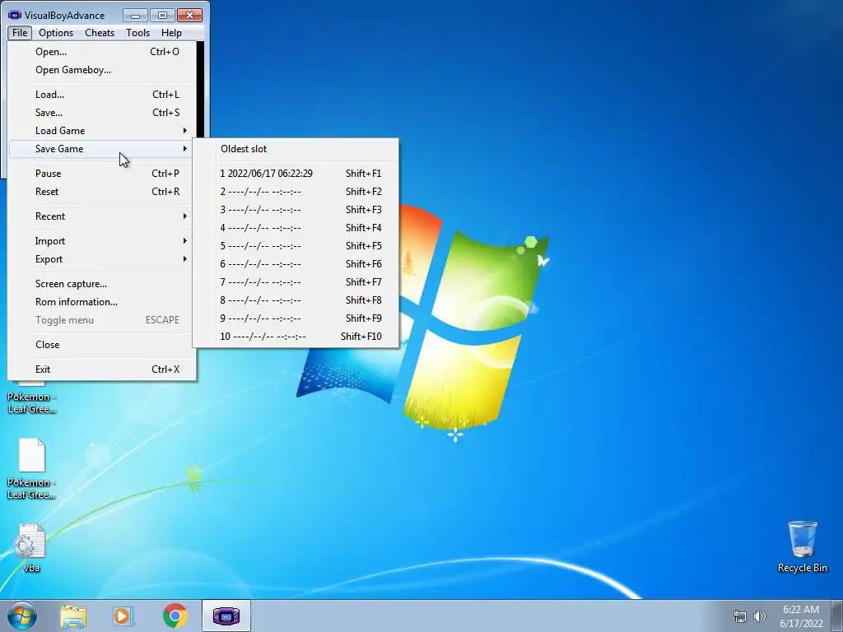Expand the Save Game submenu
This screenshot has height=632, width=843.
click(x=102, y=149)
